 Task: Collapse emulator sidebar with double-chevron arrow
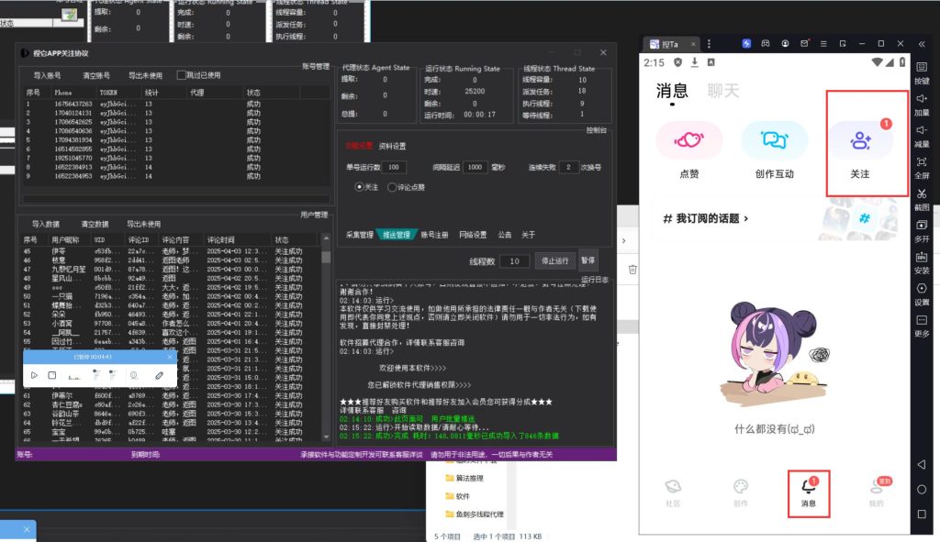coord(922,43)
